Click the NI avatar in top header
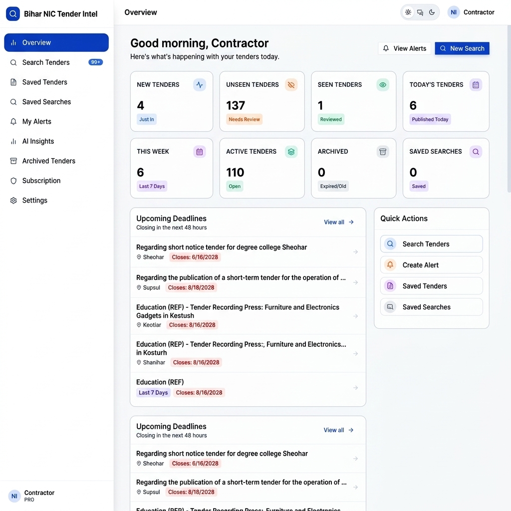Viewport: 511px width, 511px height. 453,12
